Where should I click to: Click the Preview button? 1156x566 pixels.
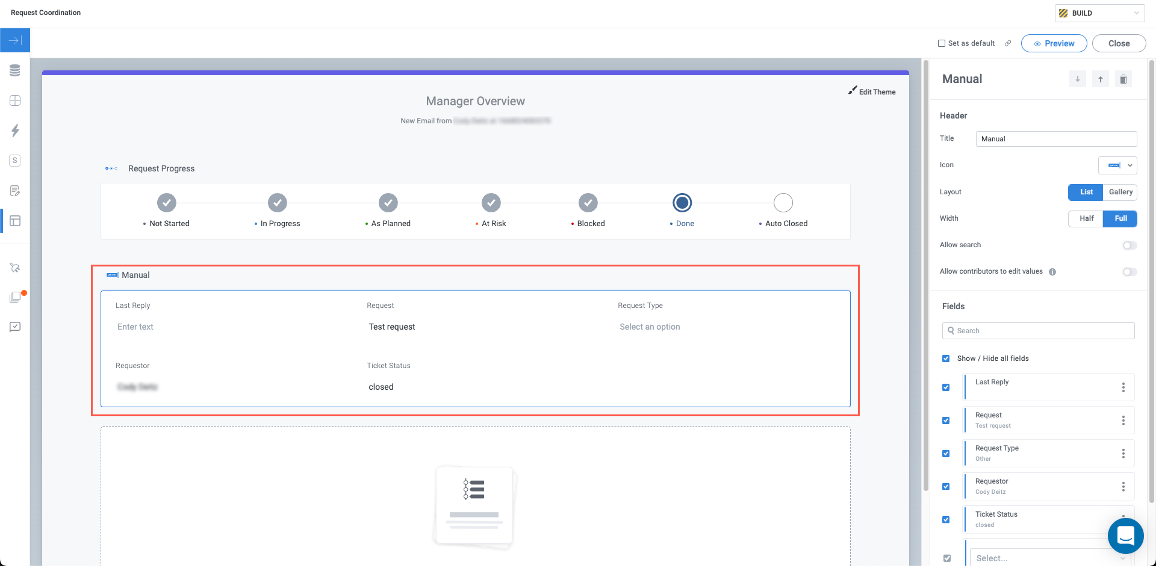[1054, 43]
